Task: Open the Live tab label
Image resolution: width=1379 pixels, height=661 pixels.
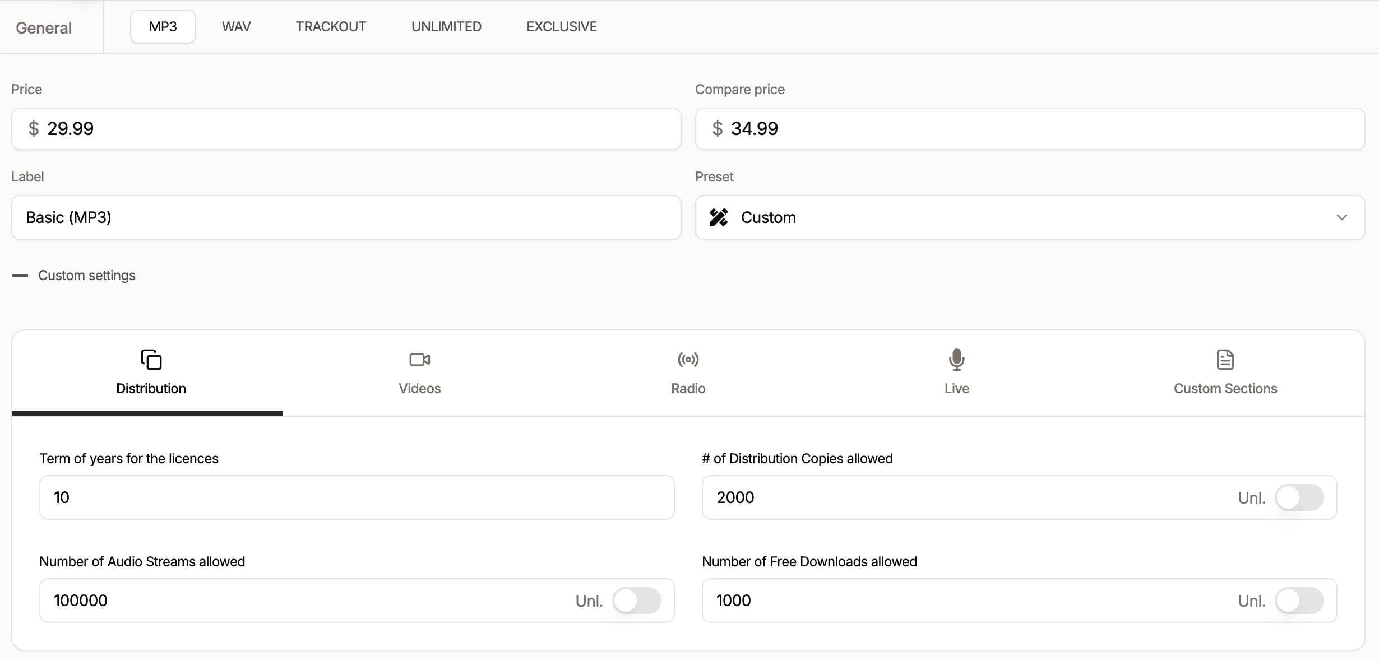Action: 956,389
